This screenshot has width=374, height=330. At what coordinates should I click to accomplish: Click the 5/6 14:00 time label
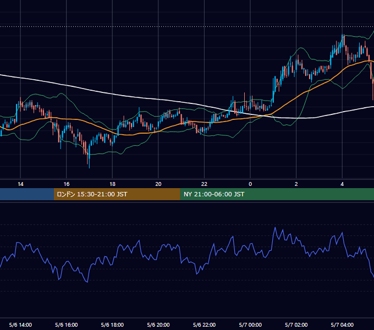(20, 324)
